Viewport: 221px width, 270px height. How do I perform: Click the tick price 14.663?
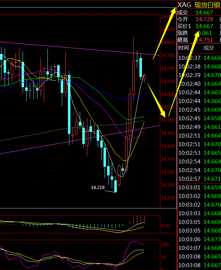(x=212, y=93)
